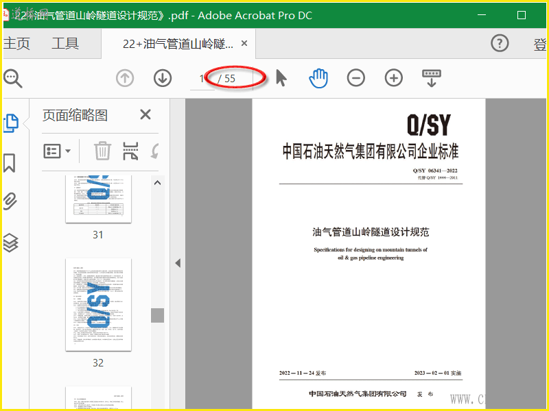Collapse the navigation pane arrow

(x=178, y=263)
